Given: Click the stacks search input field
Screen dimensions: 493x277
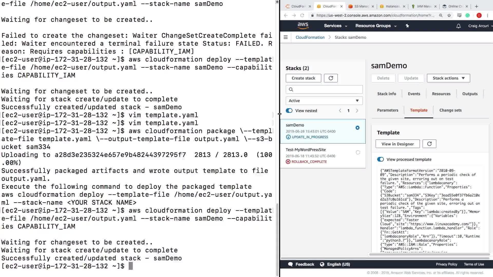Looking at the screenshot, I should point(327,90).
